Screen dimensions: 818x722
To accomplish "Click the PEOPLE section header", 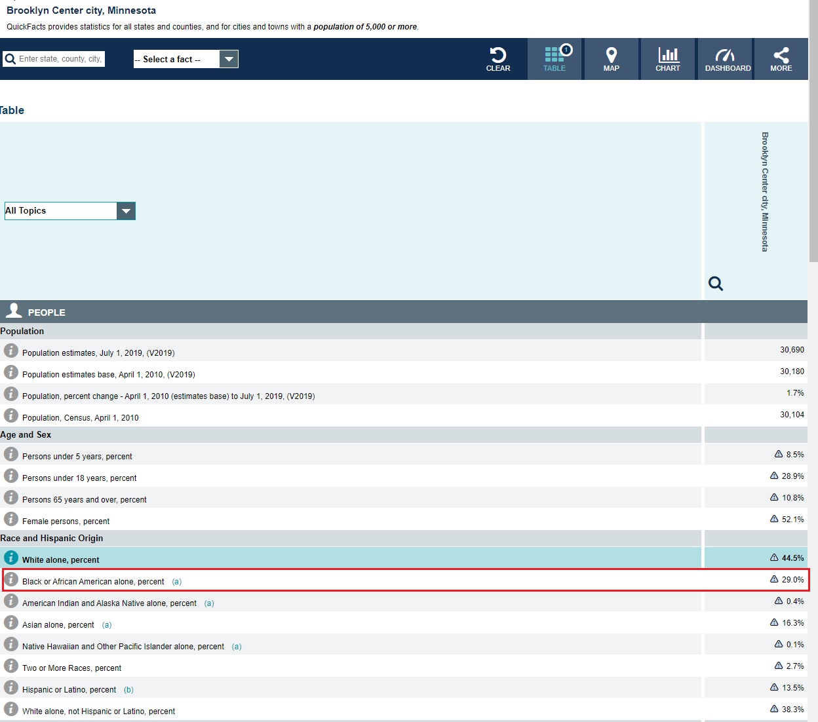I will click(x=404, y=312).
